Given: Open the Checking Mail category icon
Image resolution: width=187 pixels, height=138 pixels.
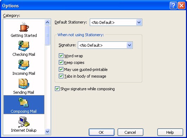Looking at the screenshot, I should [x=24, y=46].
